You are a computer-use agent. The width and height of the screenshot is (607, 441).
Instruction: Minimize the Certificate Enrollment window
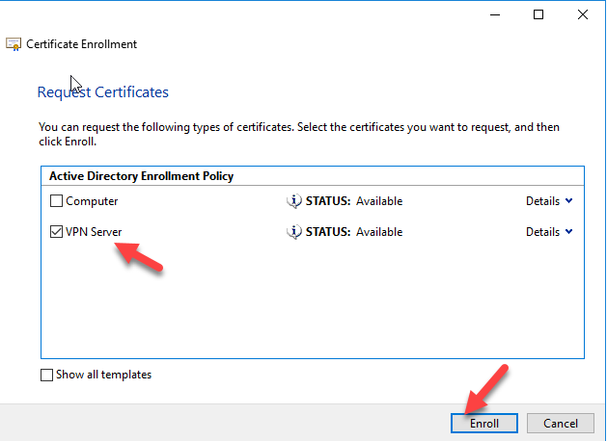pyautogui.click(x=494, y=14)
